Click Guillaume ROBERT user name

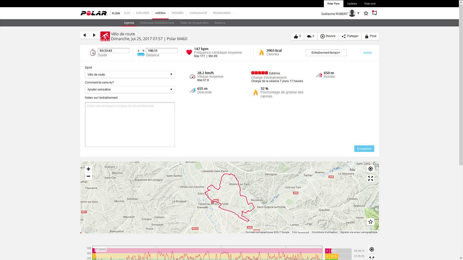pos(334,14)
